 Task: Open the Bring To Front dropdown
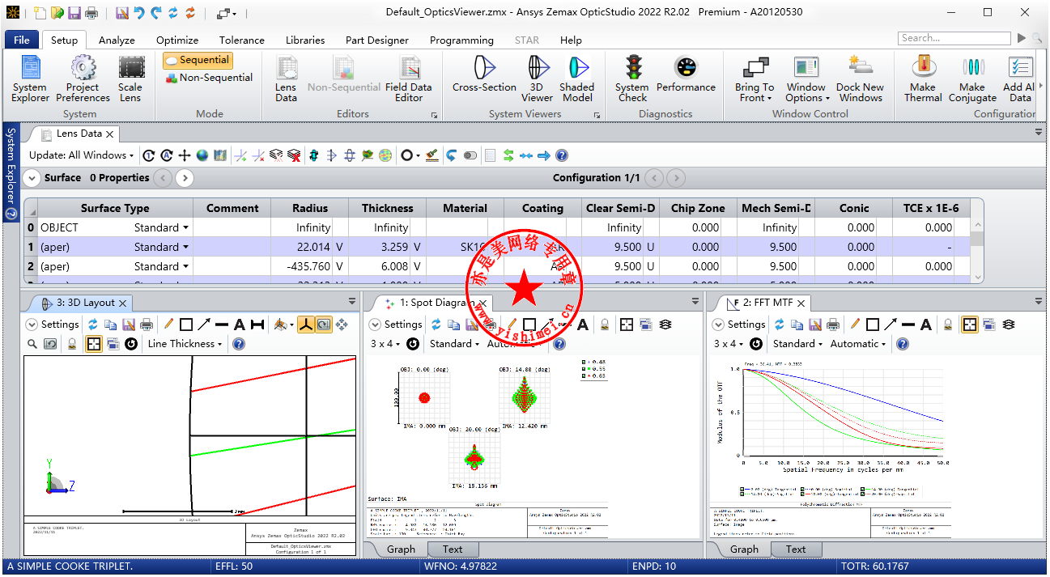click(755, 79)
